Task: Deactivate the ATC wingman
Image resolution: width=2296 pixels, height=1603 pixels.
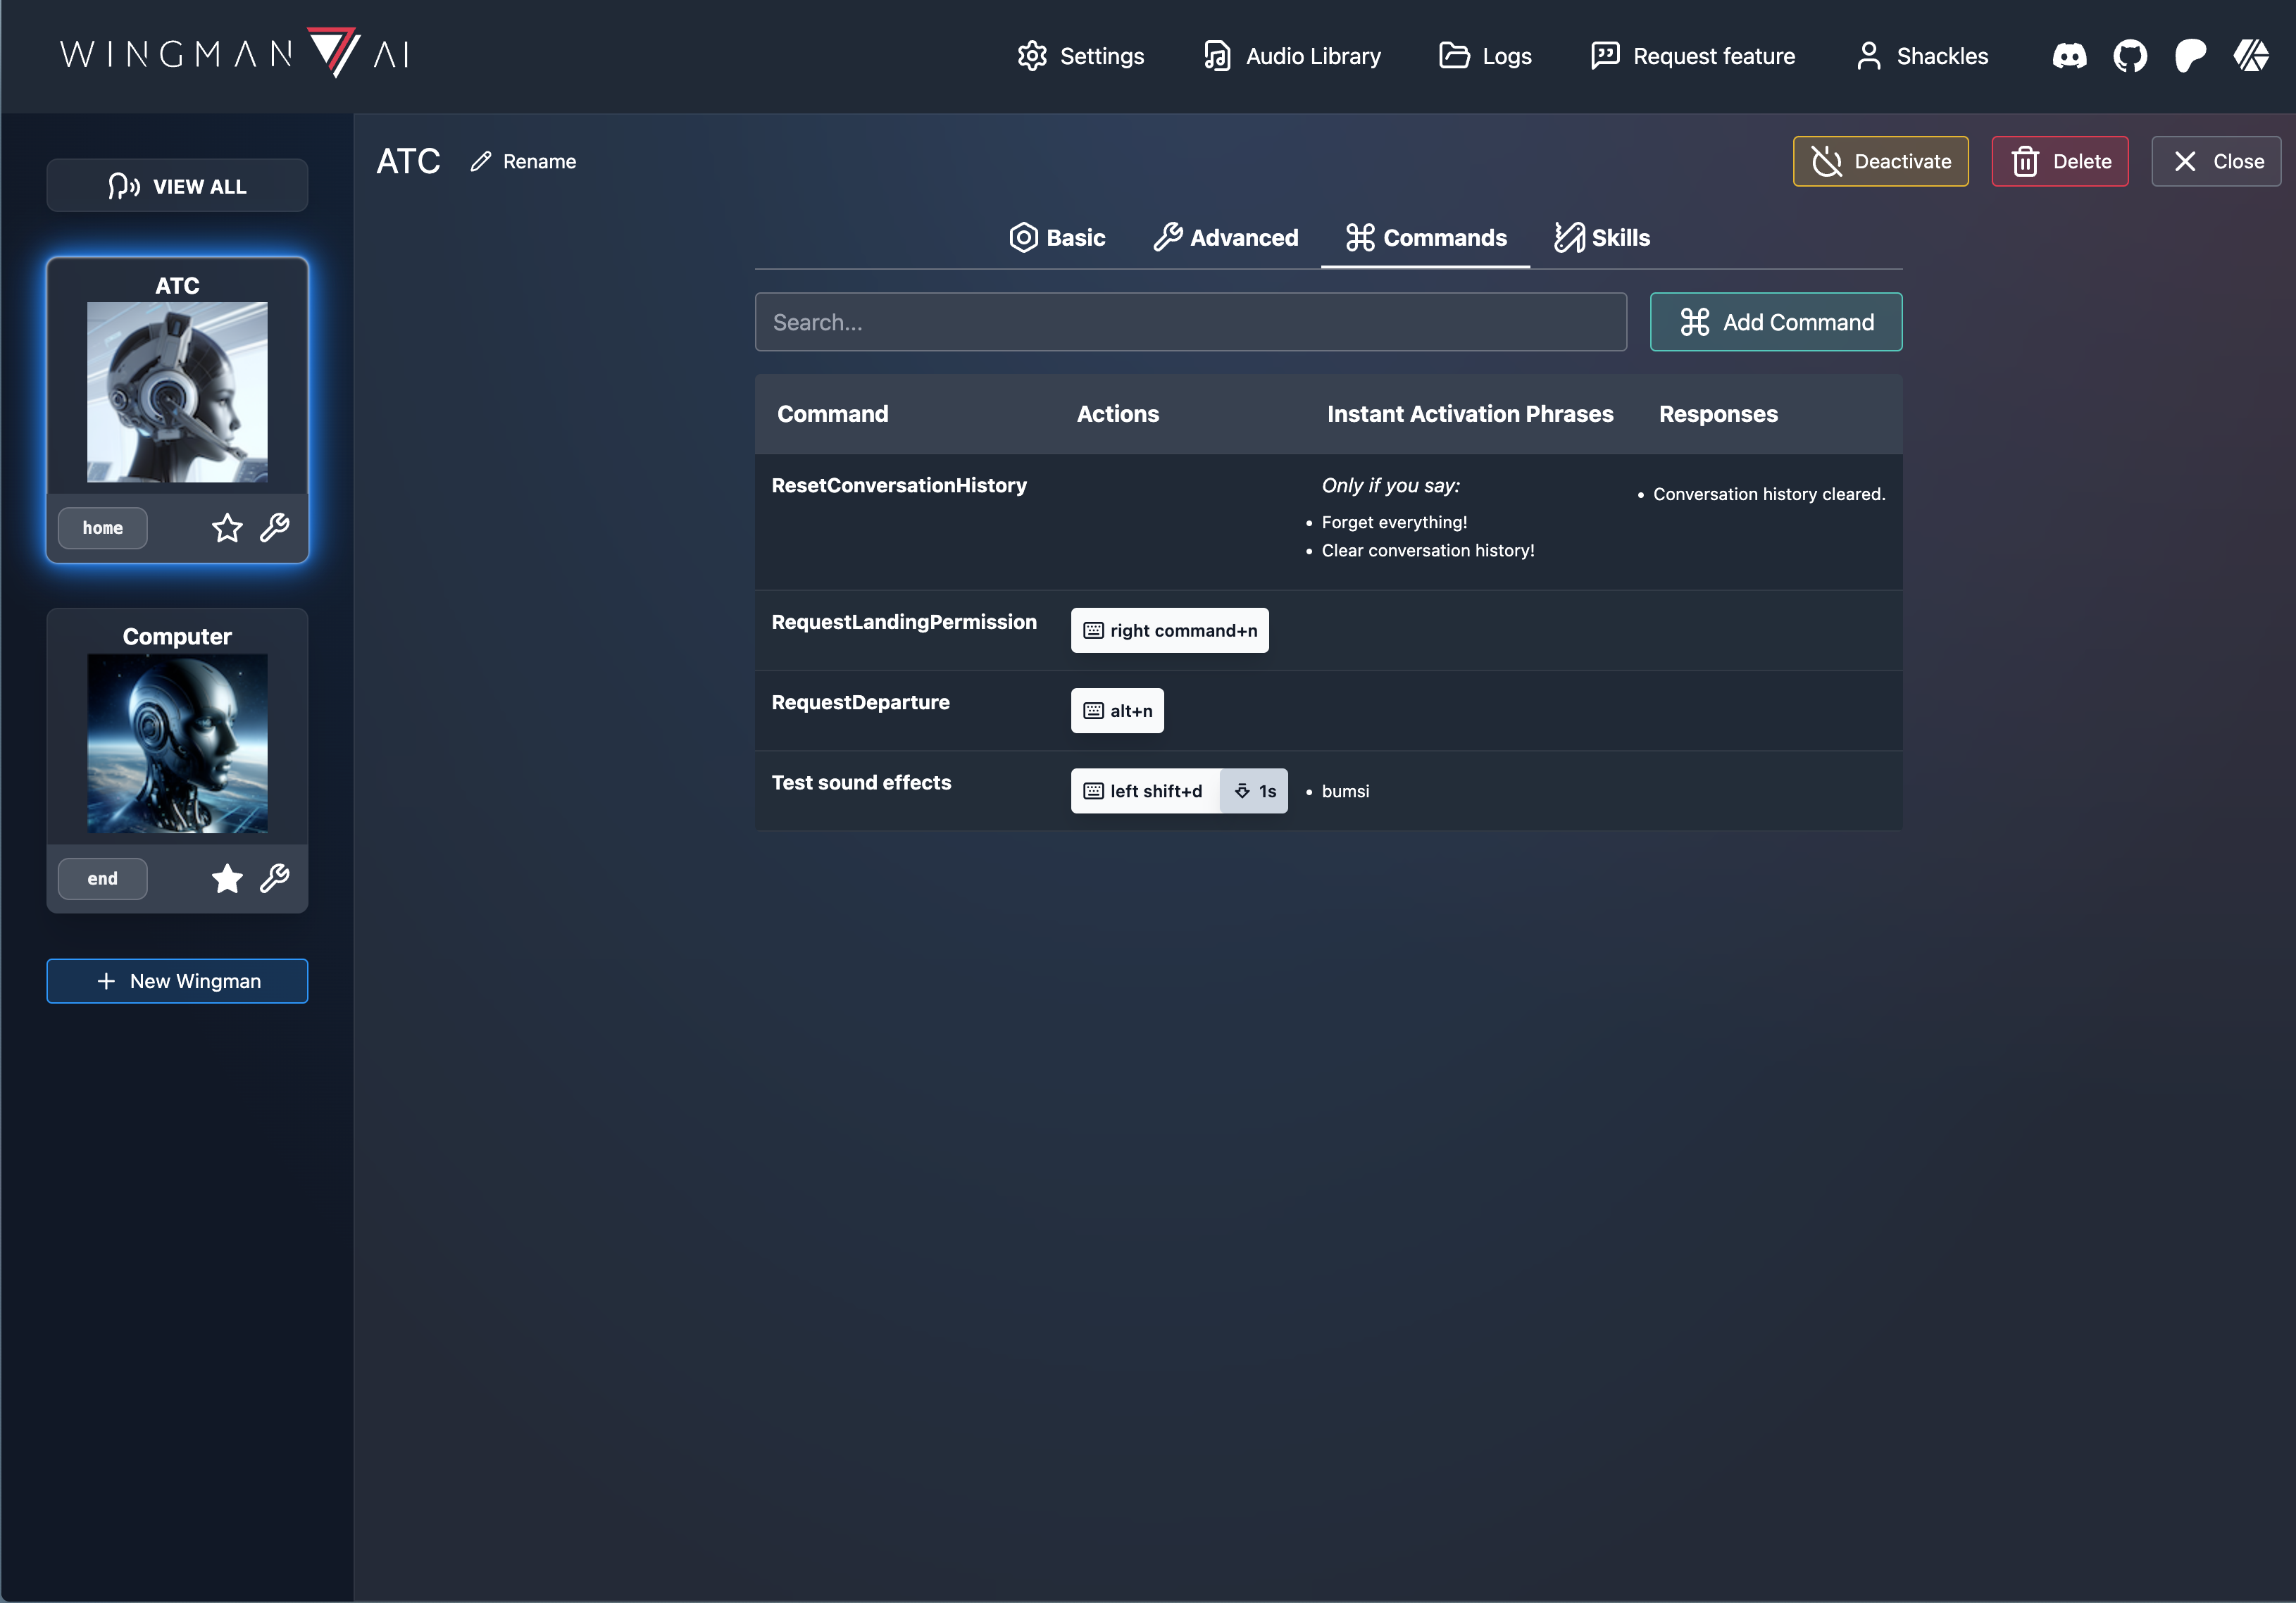Action: [1880, 161]
